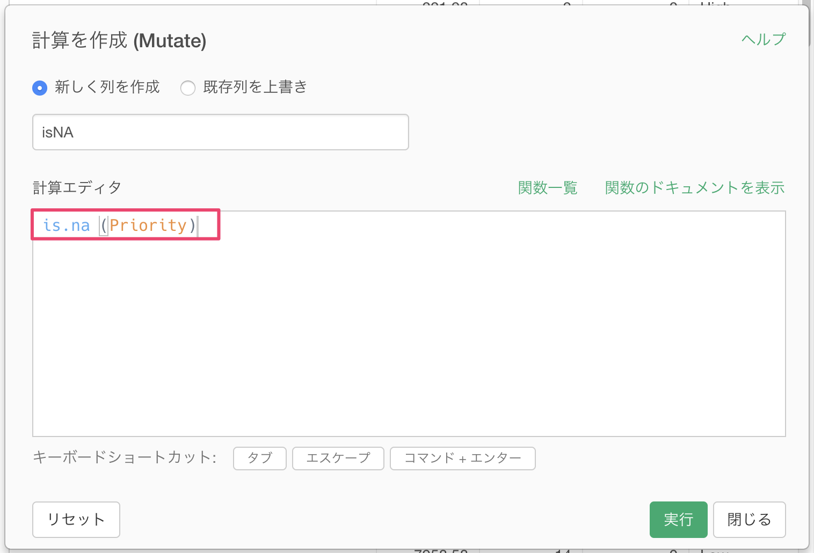Open the 関数一覧 link
This screenshot has width=814, height=553.
click(548, 188)
